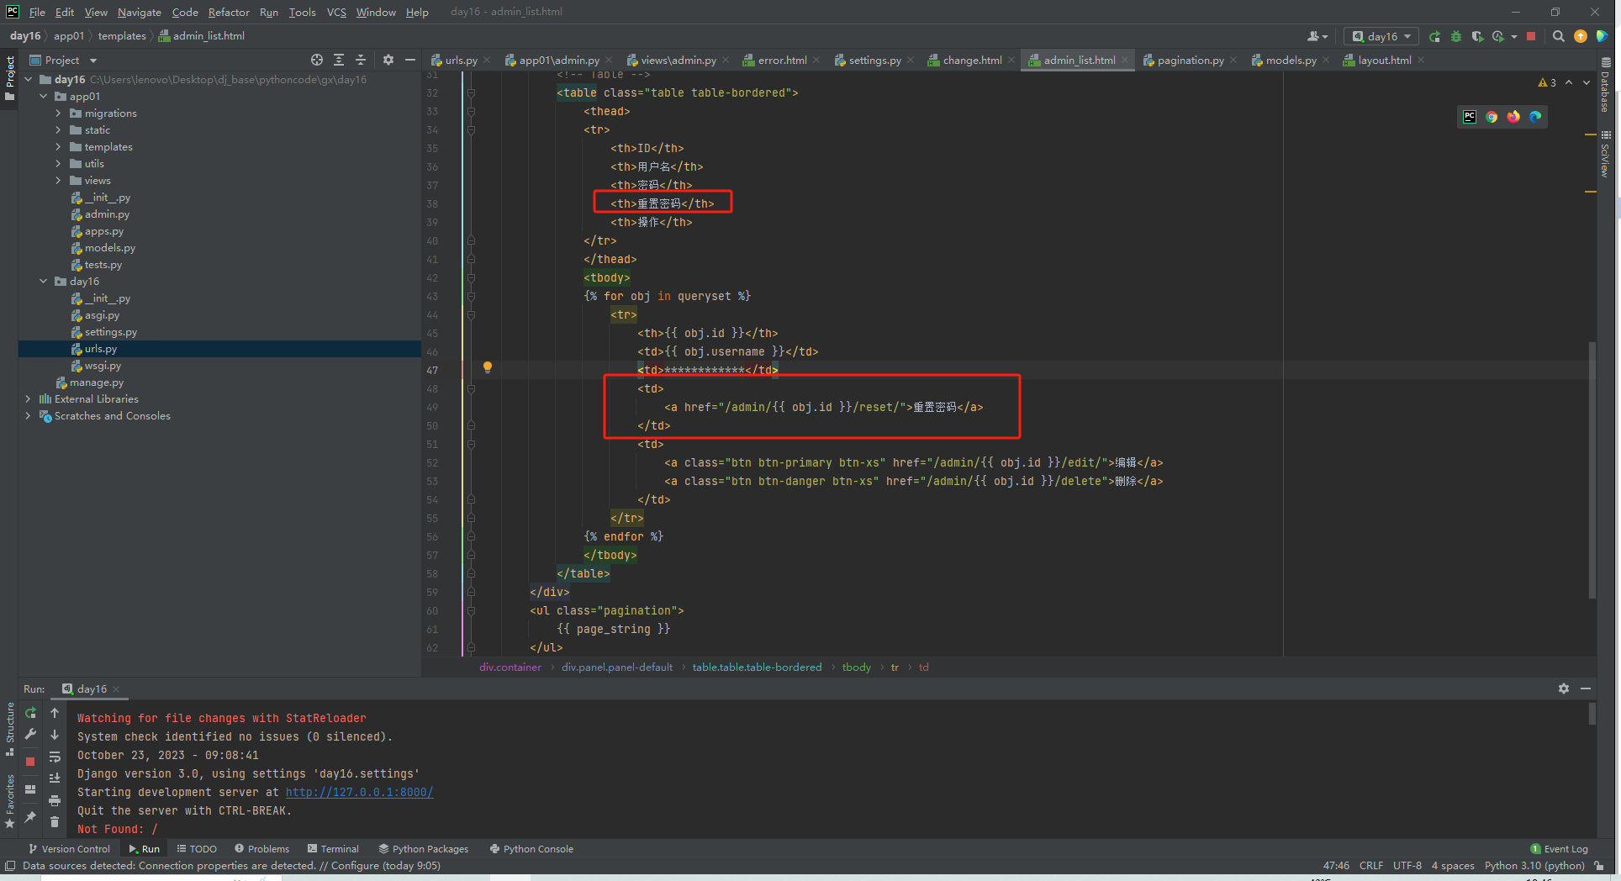The height and width of the screenshot is (881, 1621).
Task: Click the Run console vertical scrollbar
Action: [x=1592, y=715]
